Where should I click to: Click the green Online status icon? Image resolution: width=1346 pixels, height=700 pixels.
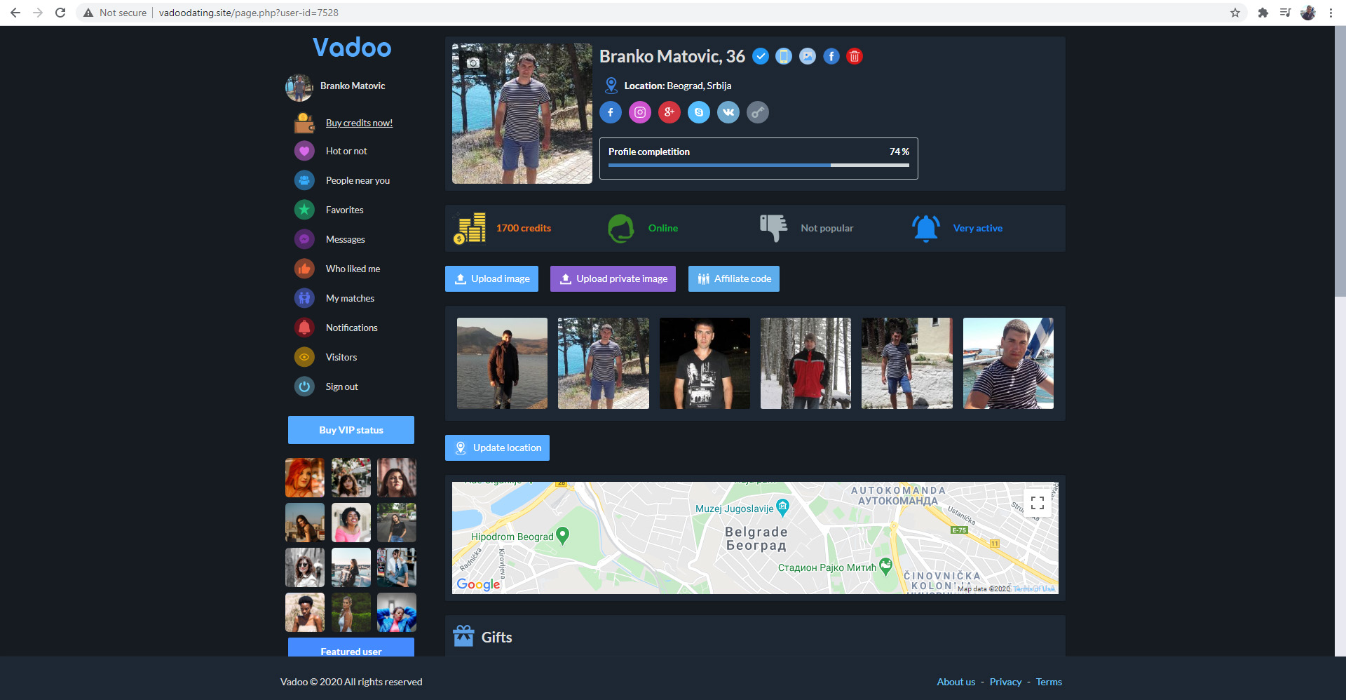pos(621,228)
